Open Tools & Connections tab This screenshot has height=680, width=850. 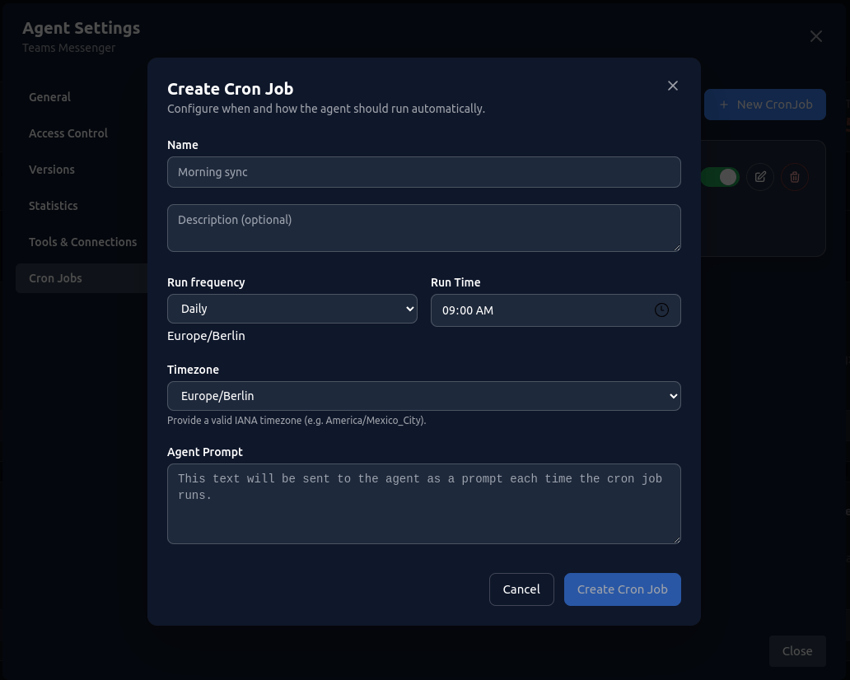coord(82,242)
